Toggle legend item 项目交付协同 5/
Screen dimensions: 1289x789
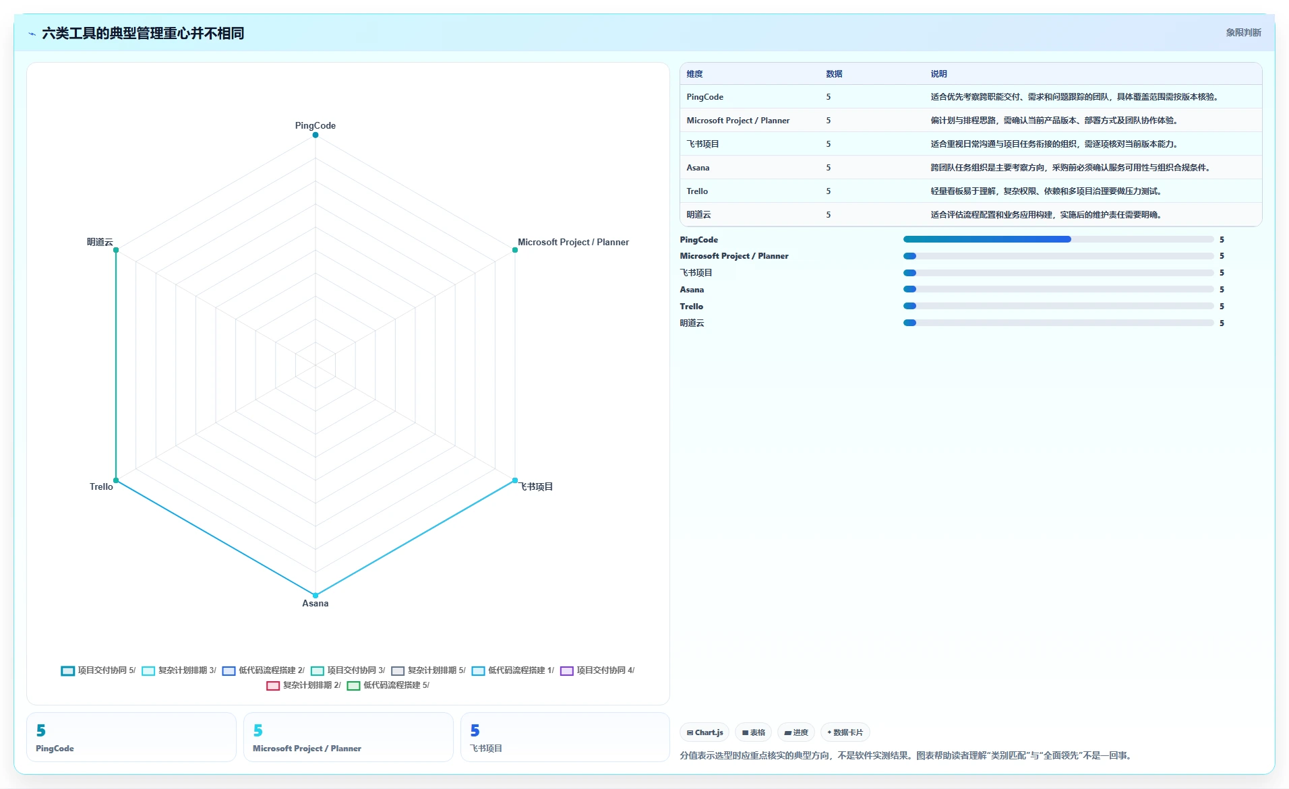98,670
